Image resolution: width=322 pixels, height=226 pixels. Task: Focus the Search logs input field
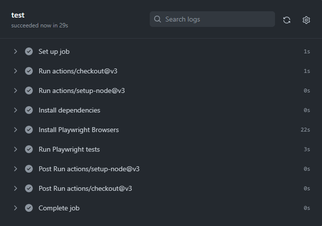point(212,19)
